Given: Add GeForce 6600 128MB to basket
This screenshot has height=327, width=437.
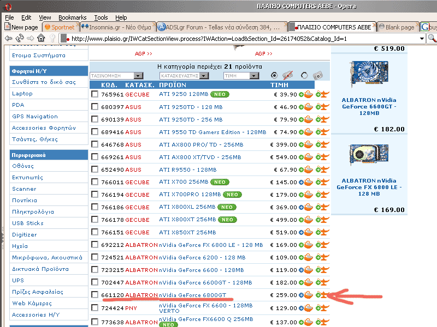Looking at the screenshot, I should pos(306,270).
